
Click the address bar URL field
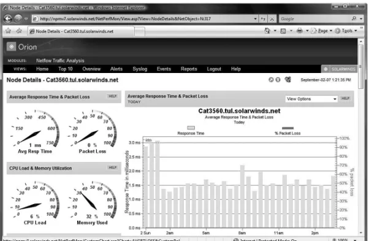pos(143,19)
